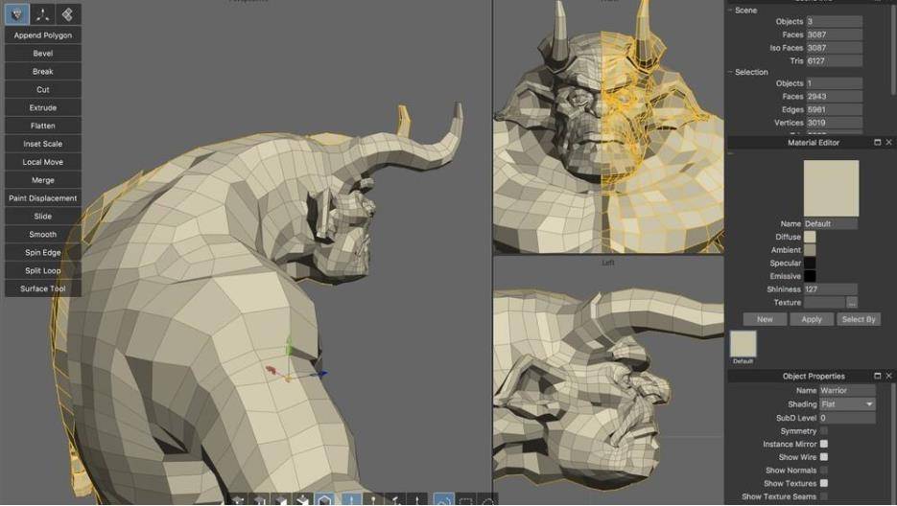The image size is (897, 506).
Task: Disable the Show Wire checkbox
Action: coord(824,457)
